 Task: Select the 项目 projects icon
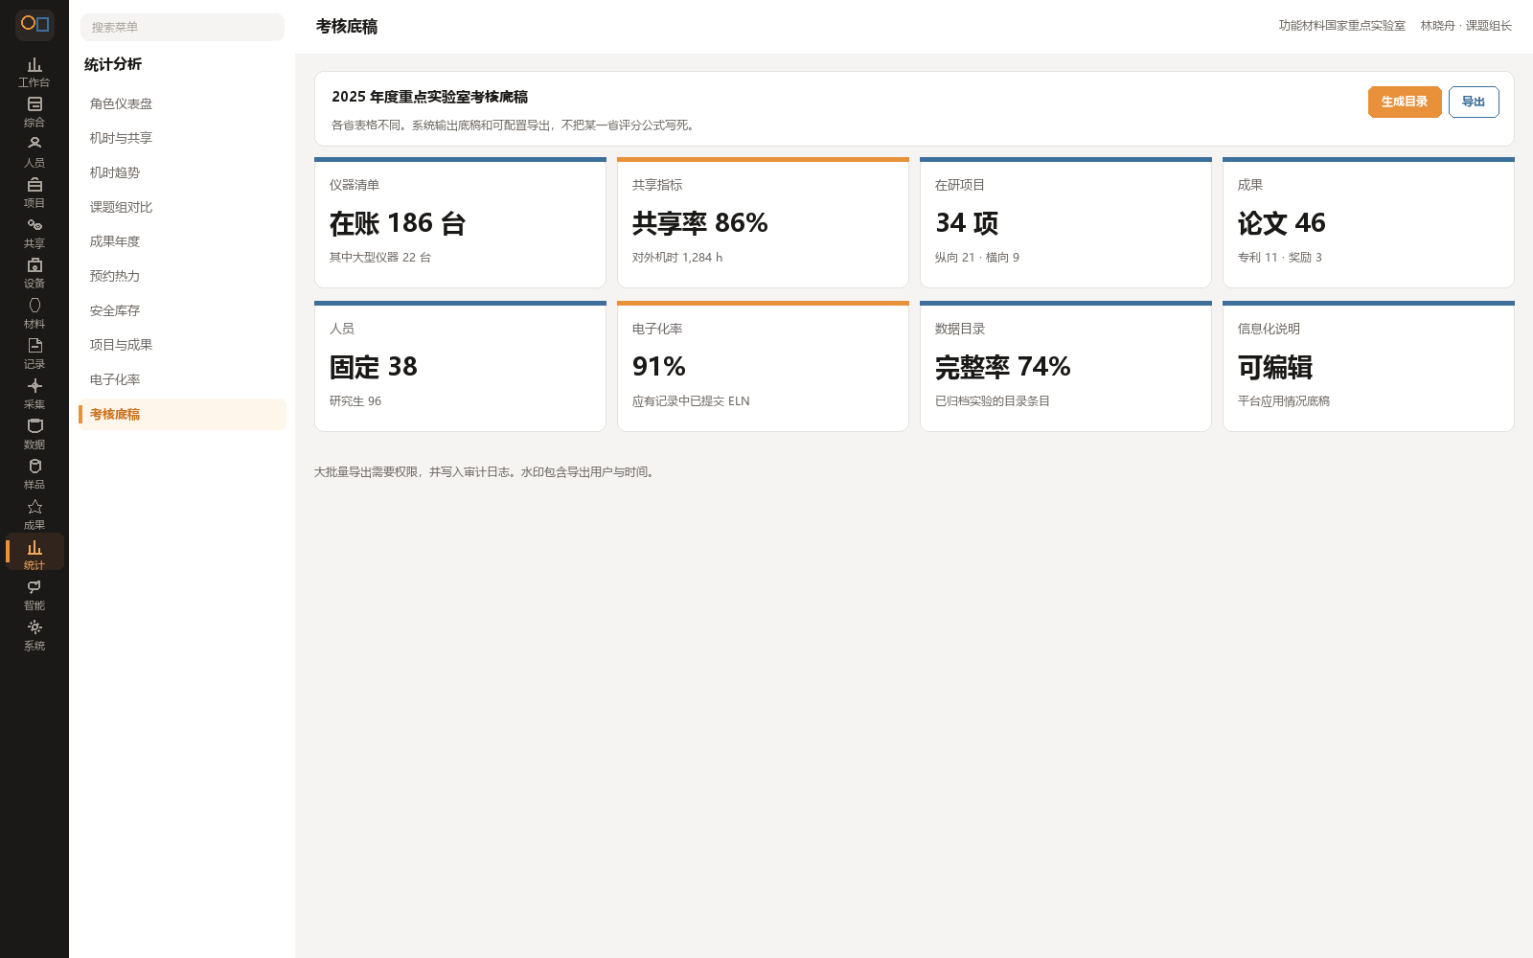(34, 194)
